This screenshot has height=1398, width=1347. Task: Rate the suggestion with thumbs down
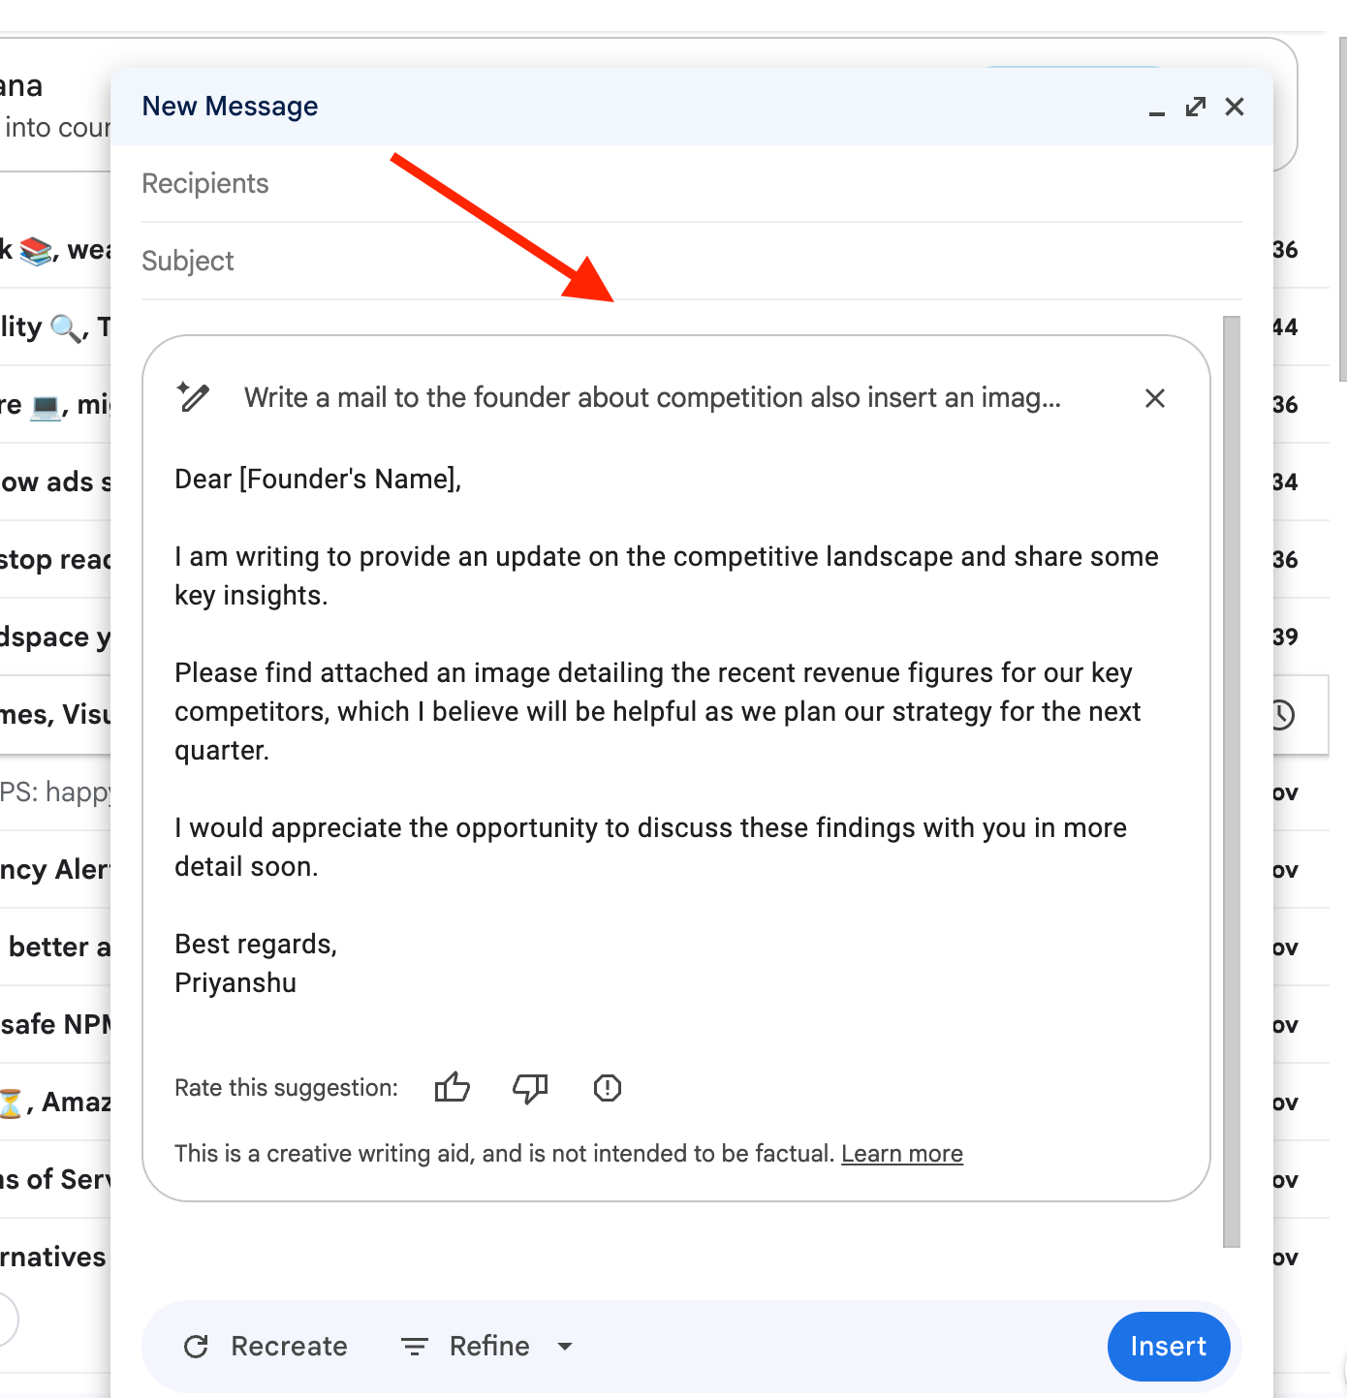coord(530,1087)
